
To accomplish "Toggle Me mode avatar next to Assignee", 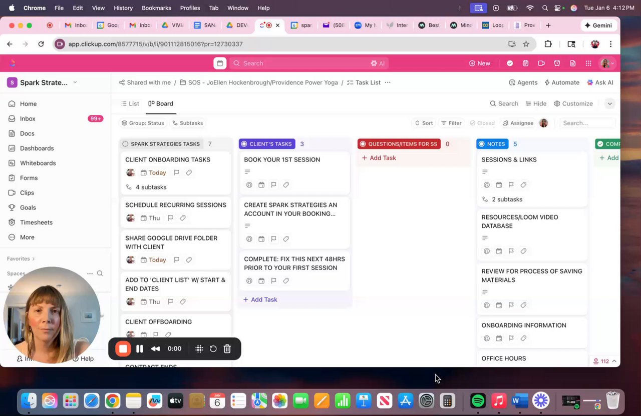I will [544, 123].
